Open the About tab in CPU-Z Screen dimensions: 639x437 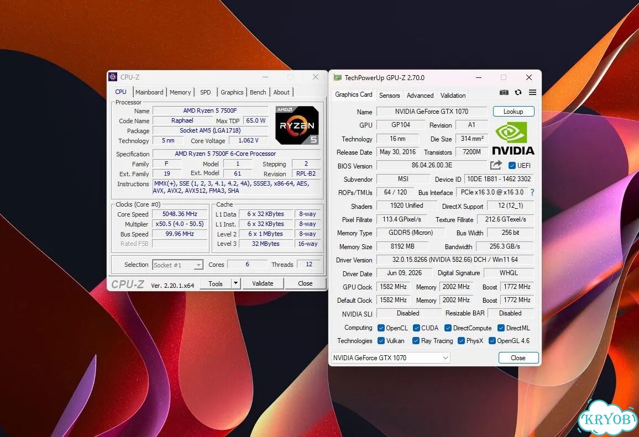281,92
